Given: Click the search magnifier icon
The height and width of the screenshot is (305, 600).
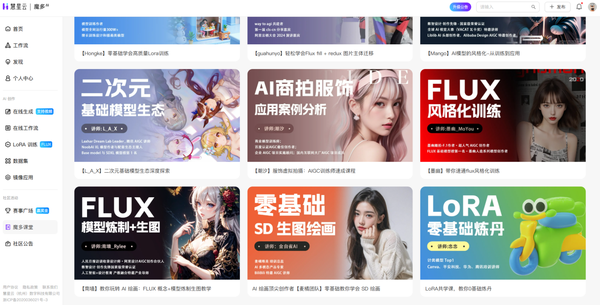Looking at the screenshot, I should tap(533, 7).
